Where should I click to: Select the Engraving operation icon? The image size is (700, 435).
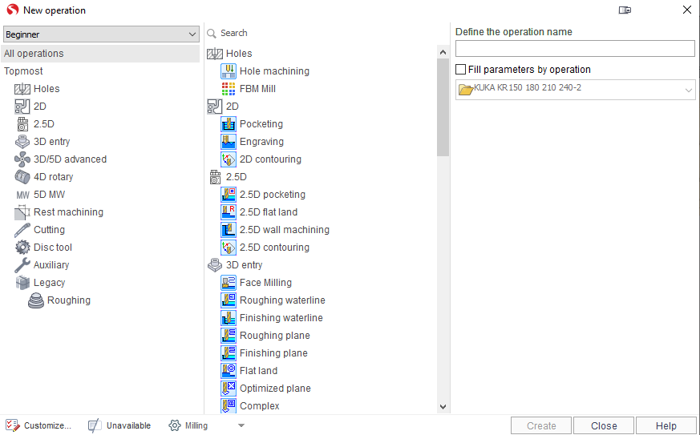(x=229, y=142)
